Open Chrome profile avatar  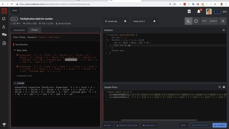(x=221, y=4)
